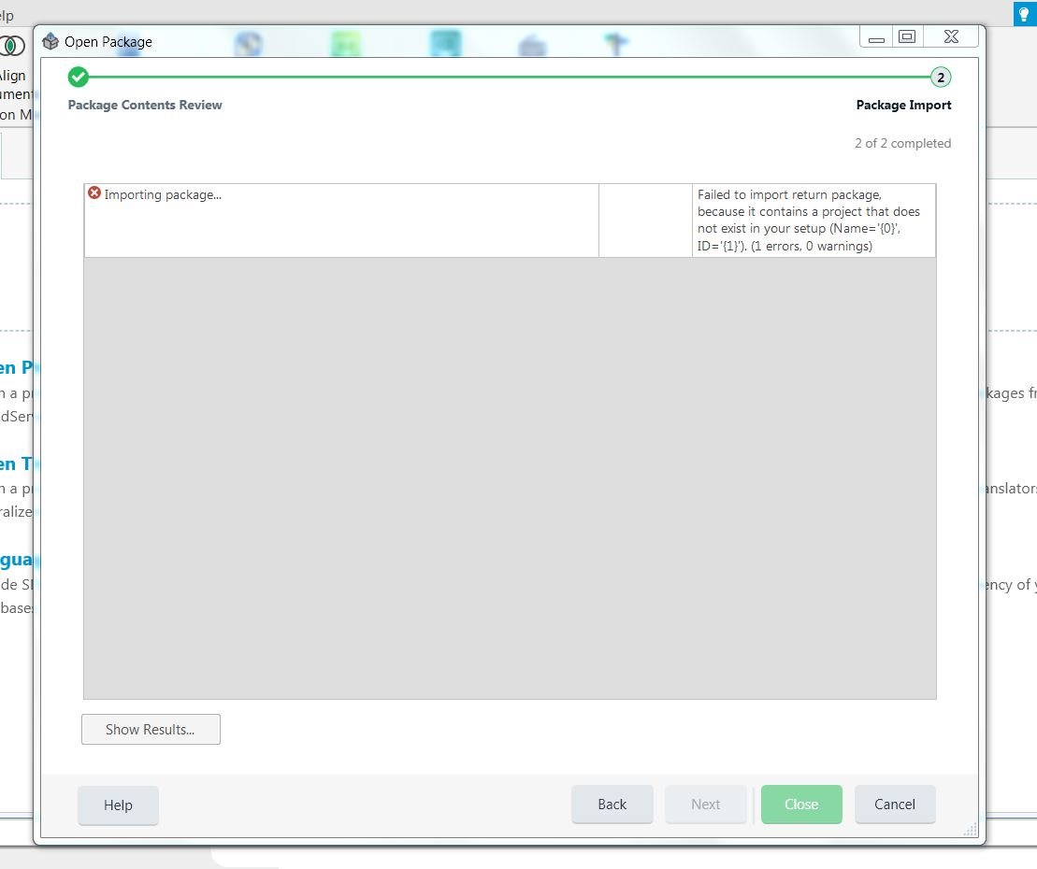Open the Show Results dialog
This screenshot has width=1037, height=869.
coord(151,729)
